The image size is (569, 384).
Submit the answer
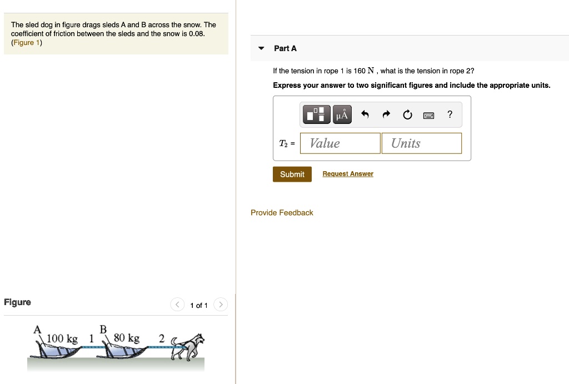tap(292, 174)
